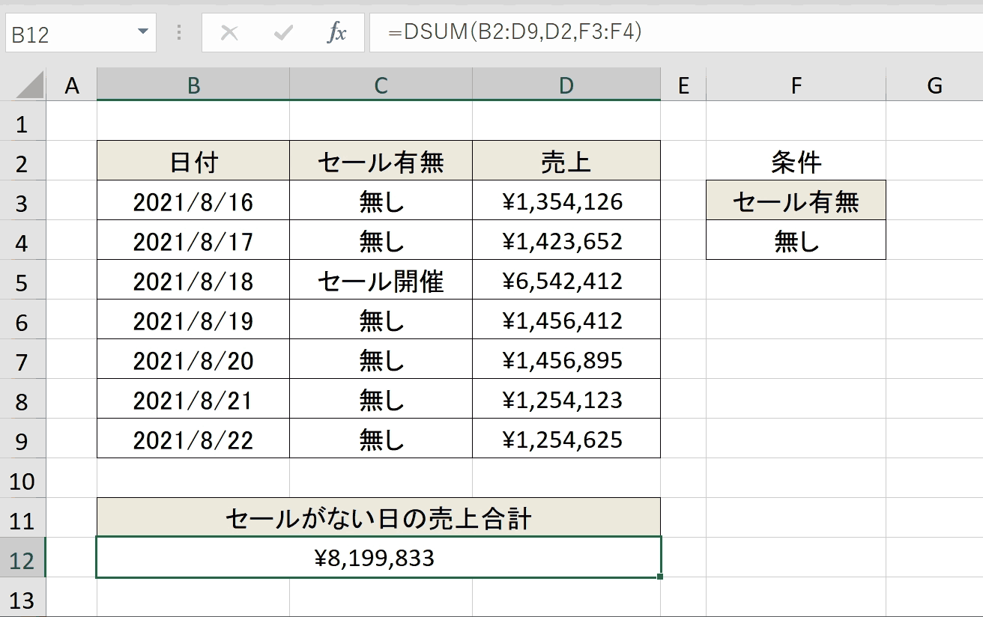
Task: Select the result cell ¥8,199,833
Action: click(378, 558)
